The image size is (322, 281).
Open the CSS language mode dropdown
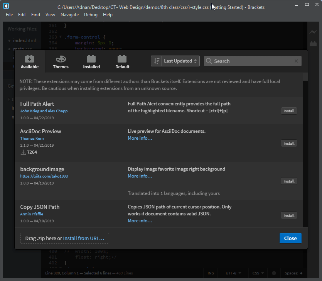[x=258, y=273]
